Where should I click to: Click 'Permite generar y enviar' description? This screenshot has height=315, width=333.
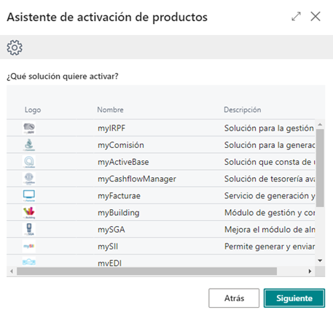pyautogui.click(x=270, y=246)
